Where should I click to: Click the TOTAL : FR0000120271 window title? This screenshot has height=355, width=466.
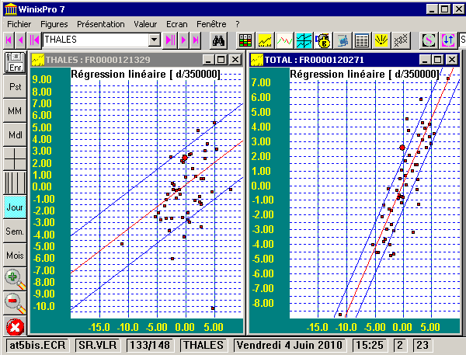(x=314, y=60)
